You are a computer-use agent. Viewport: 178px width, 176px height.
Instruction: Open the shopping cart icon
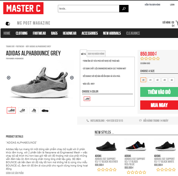point(177,23)
